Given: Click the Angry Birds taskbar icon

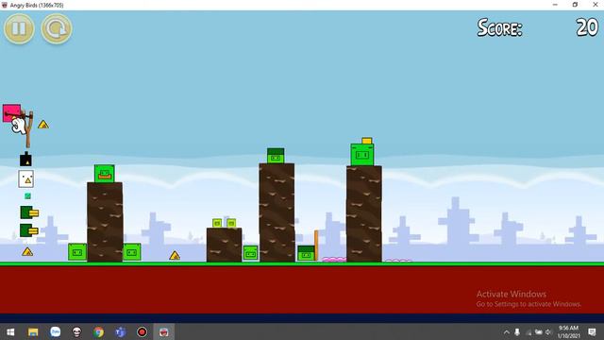Looking at the screenshot, I should coord(164,331).
